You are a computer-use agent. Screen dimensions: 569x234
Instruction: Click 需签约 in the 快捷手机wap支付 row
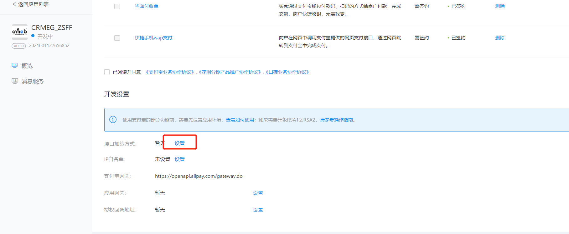pos(422,38)
